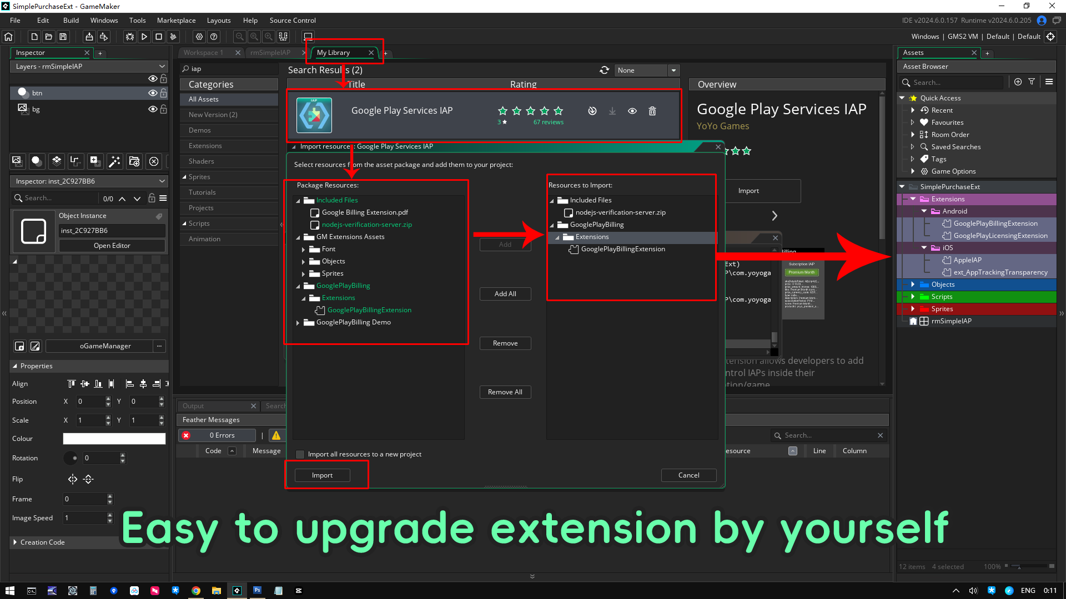
Task: Click the refresh icon beside Search Results
Action: click(x=604, y=70)
